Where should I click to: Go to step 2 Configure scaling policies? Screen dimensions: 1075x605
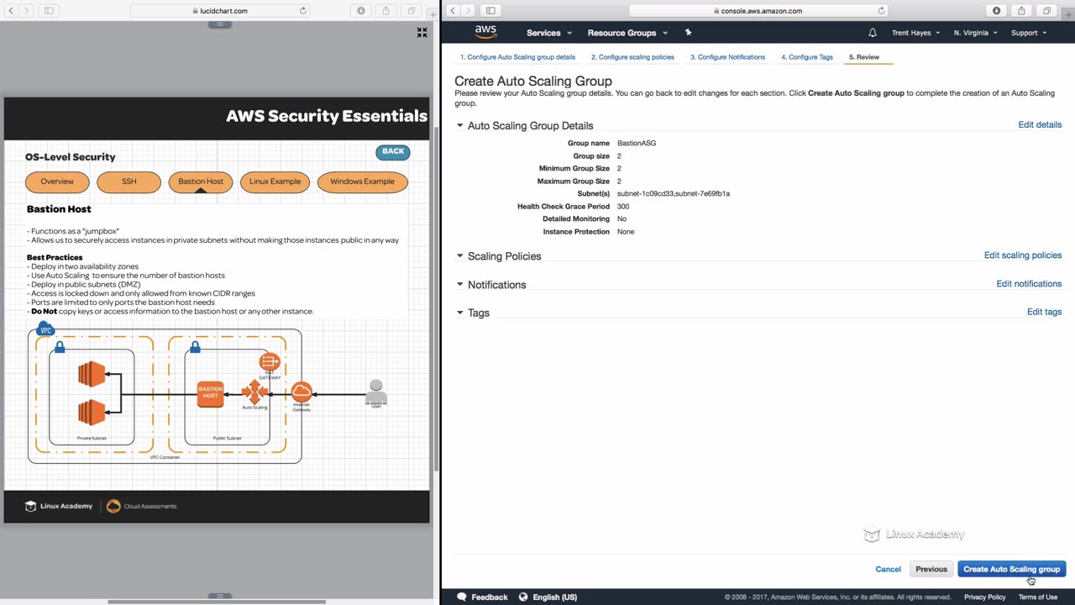pyautogui.click(x=632, y=57)
